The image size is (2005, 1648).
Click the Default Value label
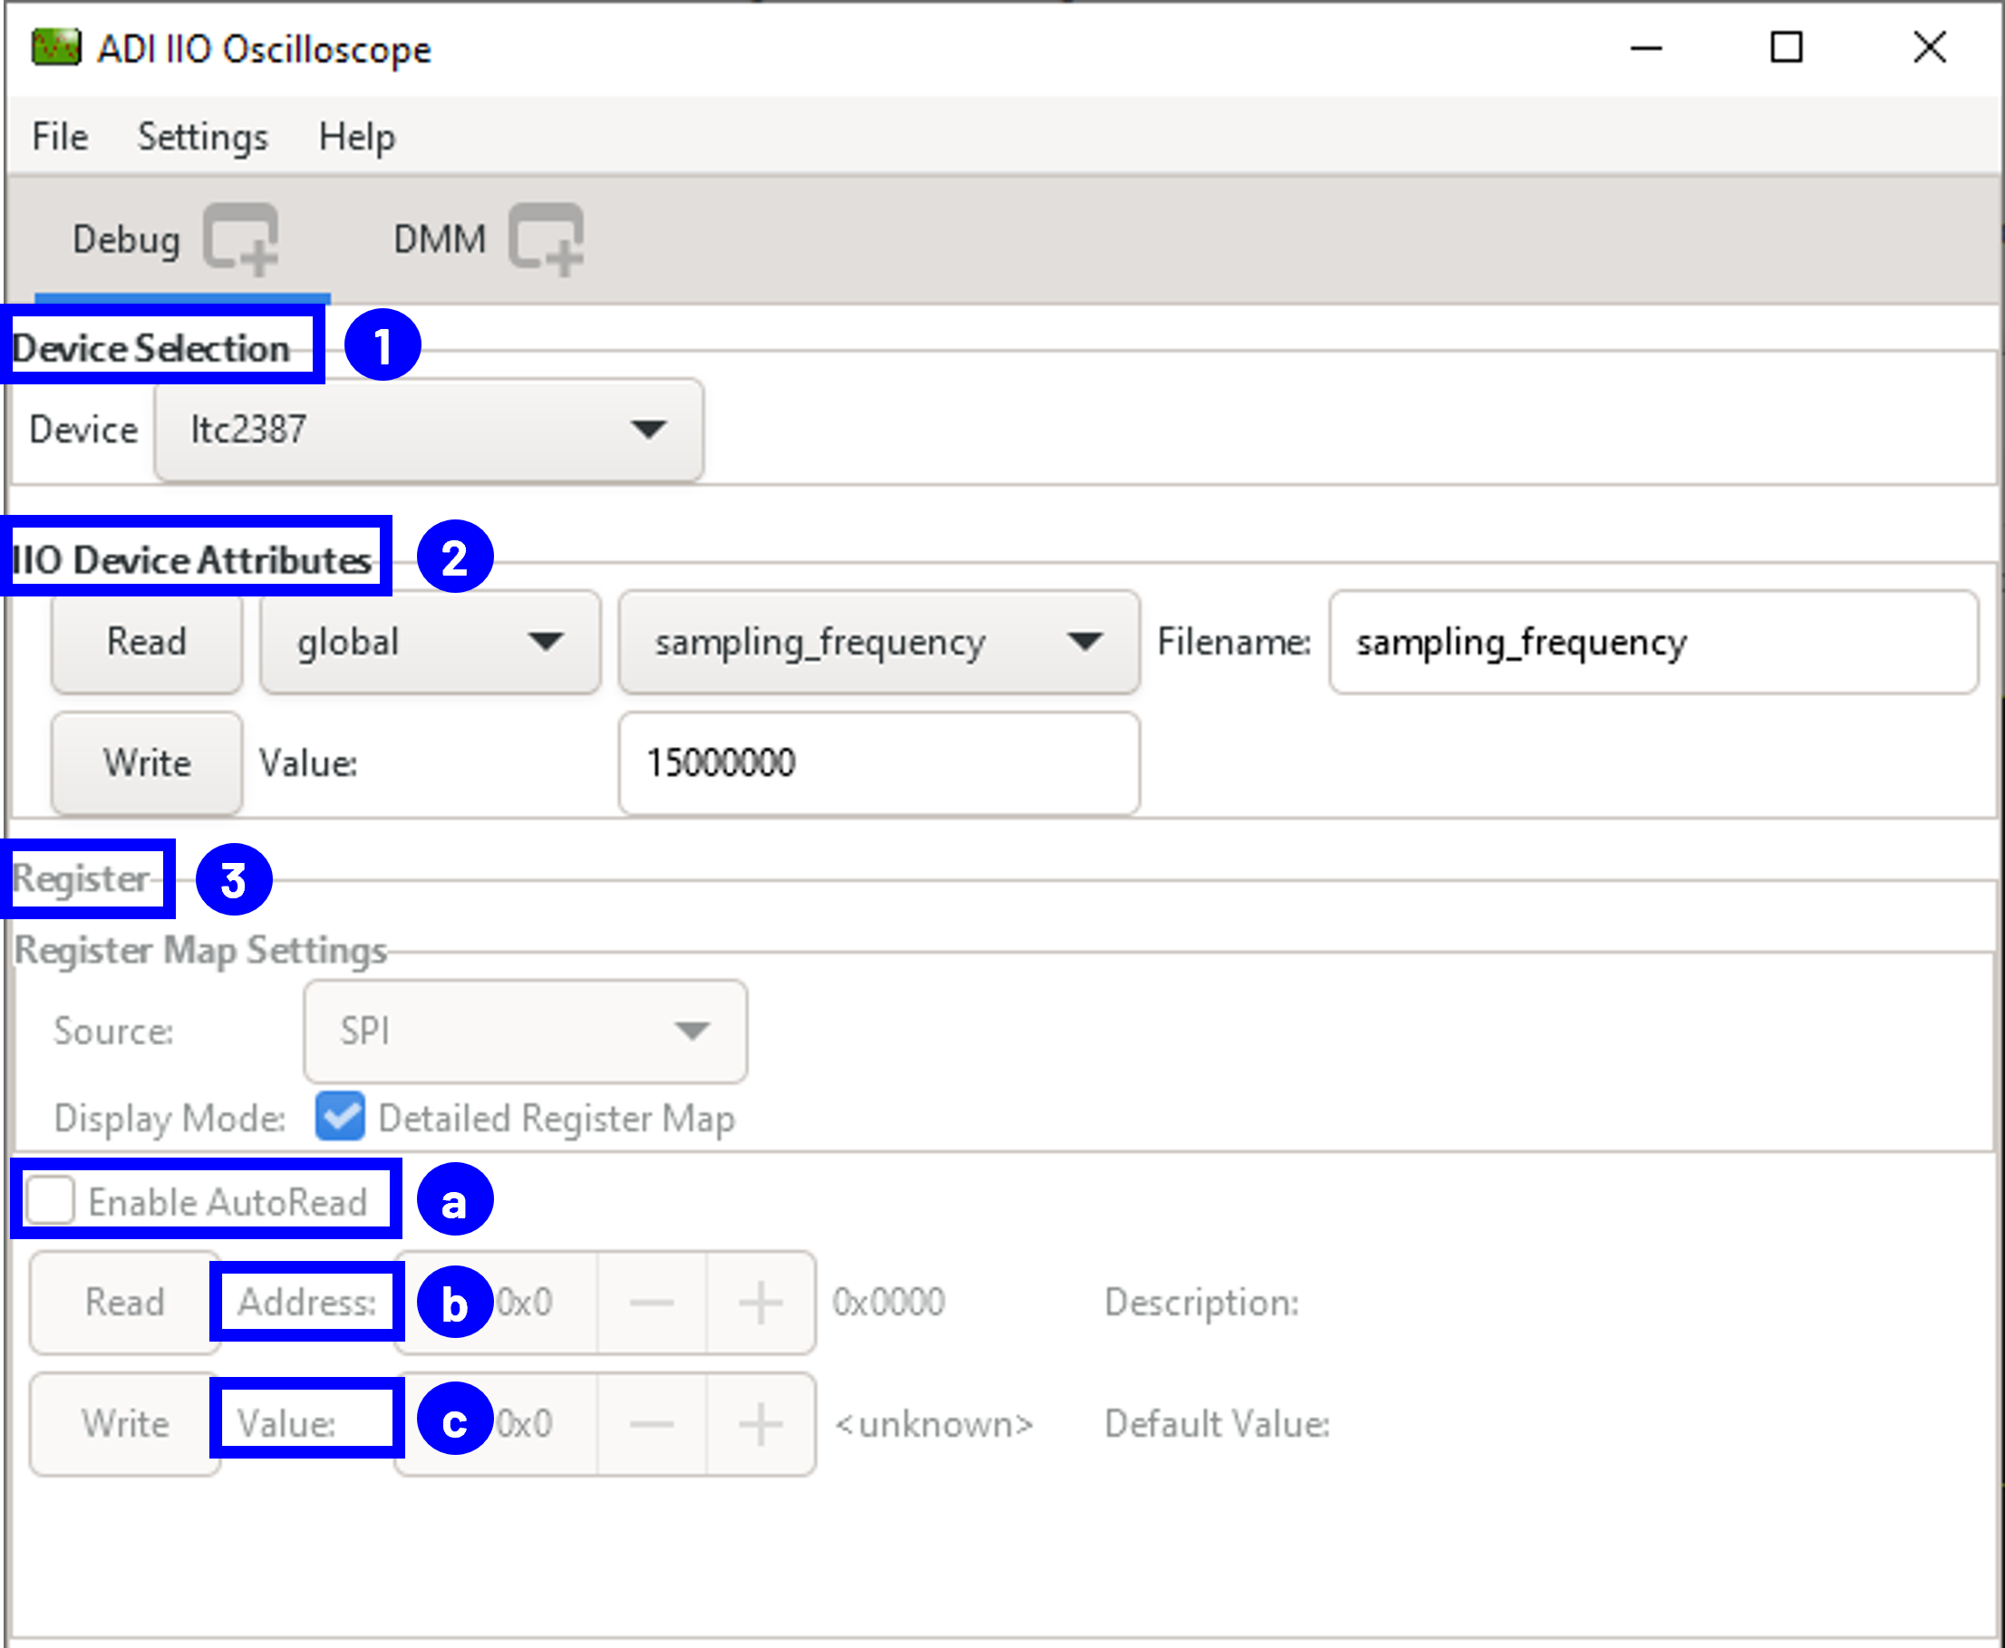pos(1217,1424)
